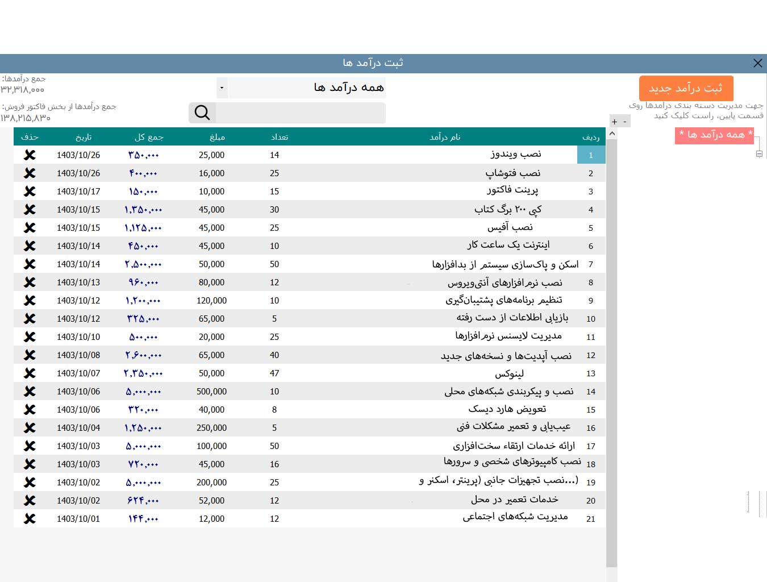Delete the اینترنت یک ساعت کار row
This screenshot has height=582, width=767.
[x=30, y=246]
